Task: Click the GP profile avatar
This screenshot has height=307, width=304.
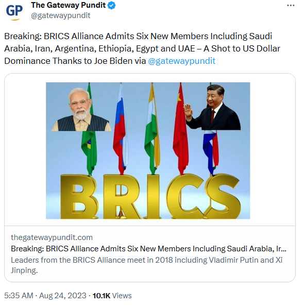Action: tap(14, 11)
